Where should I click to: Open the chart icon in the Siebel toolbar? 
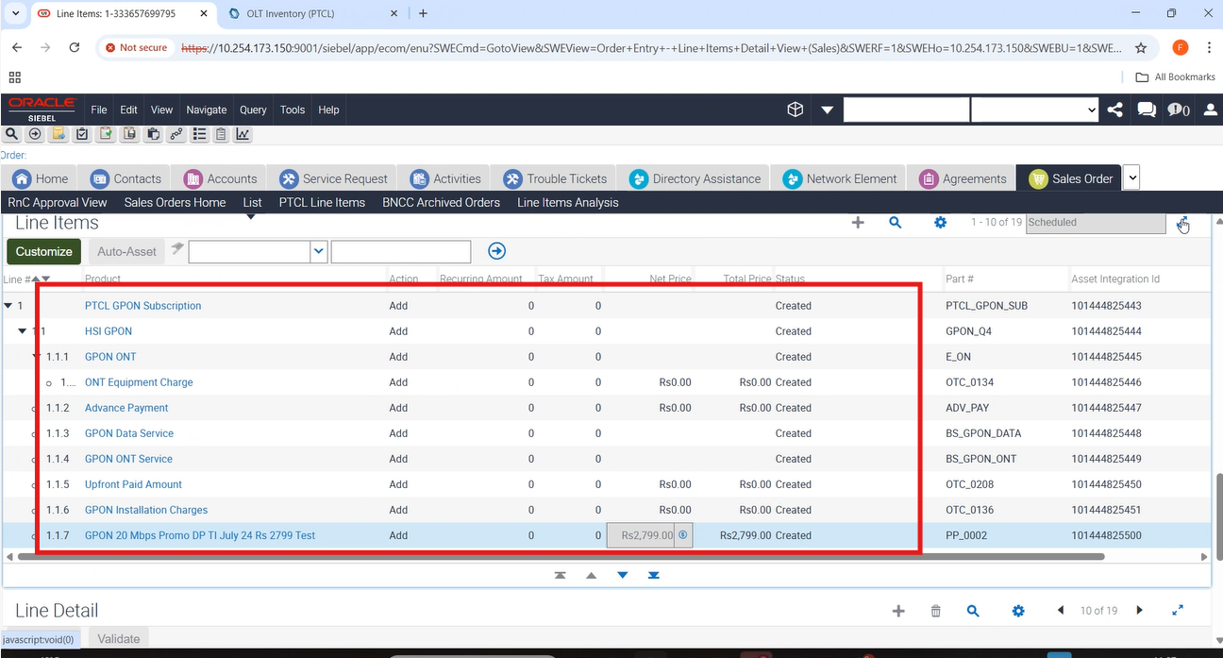(243, 134)
